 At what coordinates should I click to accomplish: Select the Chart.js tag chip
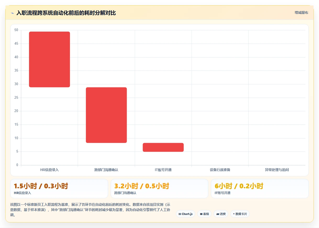pyautogui.click(x=186, y=214)
